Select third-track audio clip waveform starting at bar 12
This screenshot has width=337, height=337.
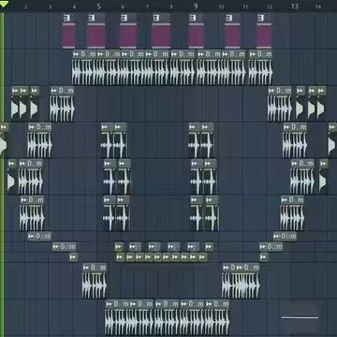pos(280,109)
